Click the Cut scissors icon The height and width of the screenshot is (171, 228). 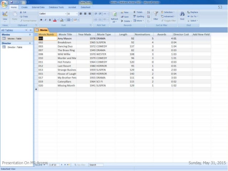pos(21,12)
